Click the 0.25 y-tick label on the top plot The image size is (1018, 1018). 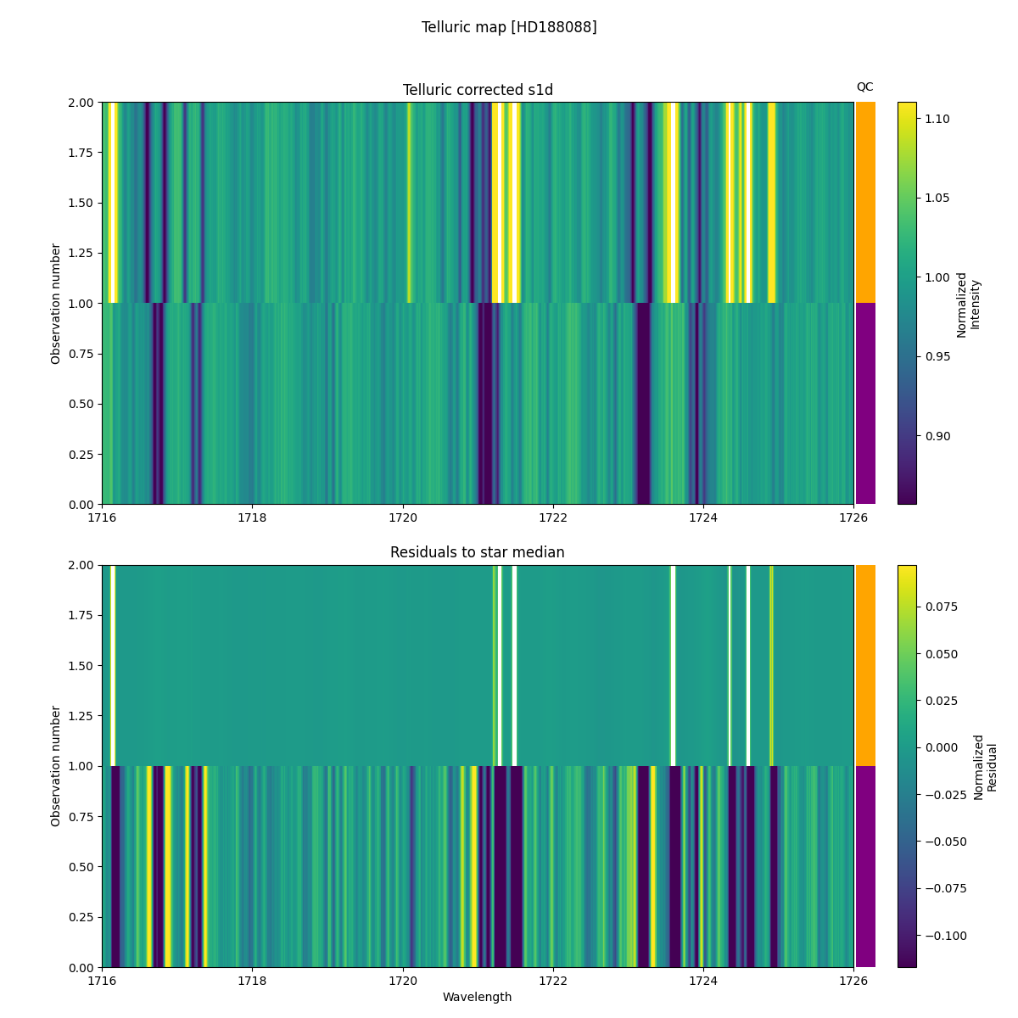coord(82,454)
